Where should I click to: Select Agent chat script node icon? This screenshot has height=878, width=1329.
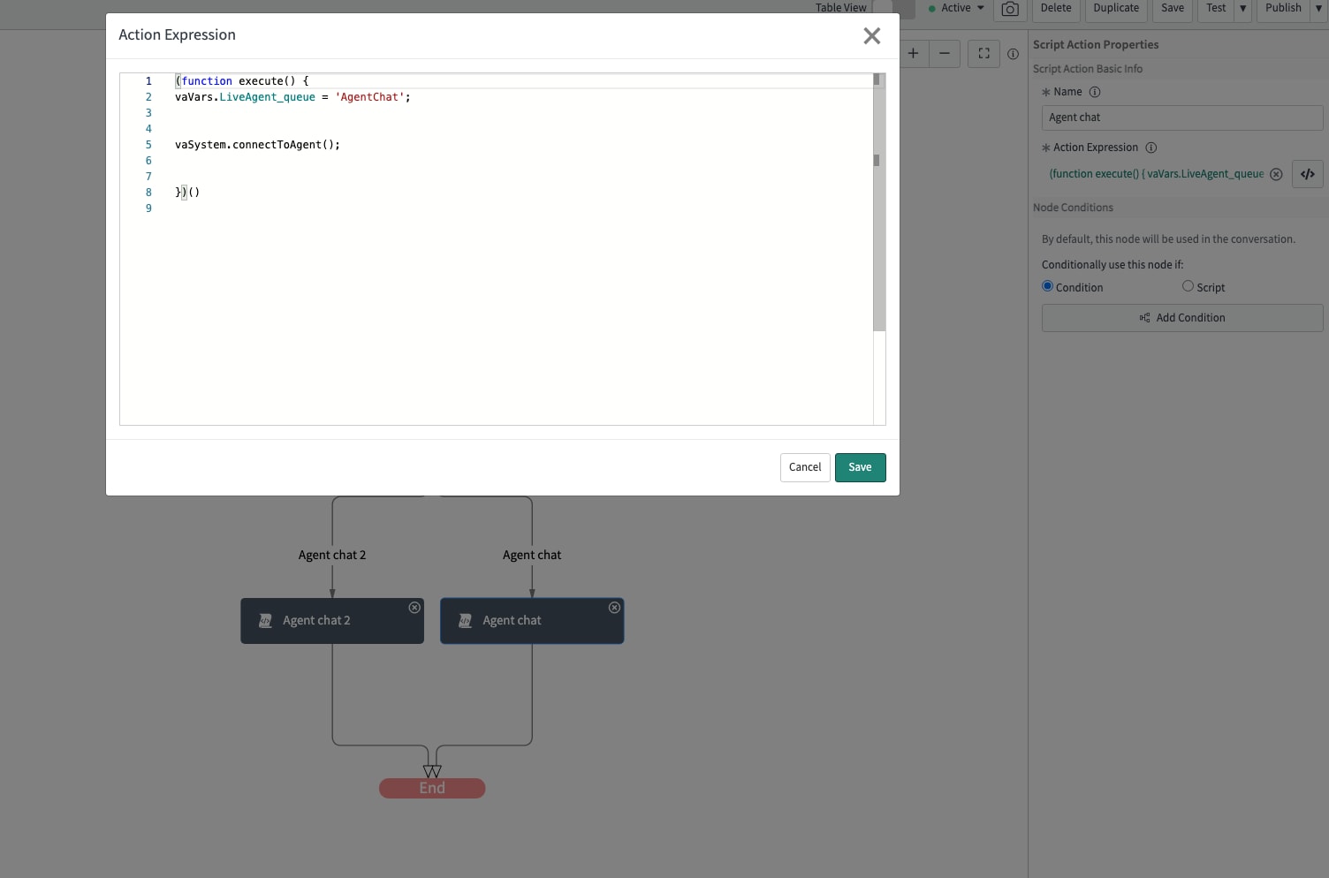tap(465, 621)
